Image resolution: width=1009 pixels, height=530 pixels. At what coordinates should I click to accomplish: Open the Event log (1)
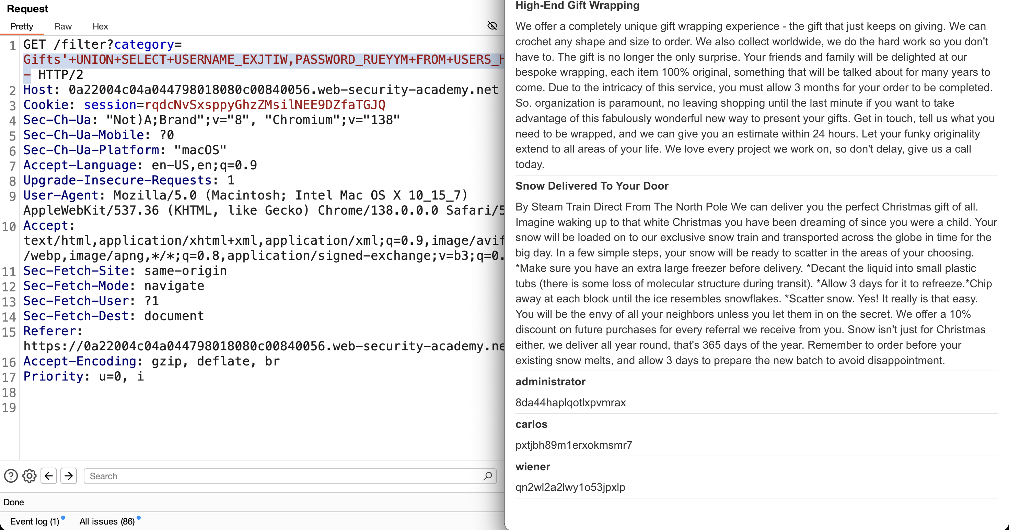(34, 521)
